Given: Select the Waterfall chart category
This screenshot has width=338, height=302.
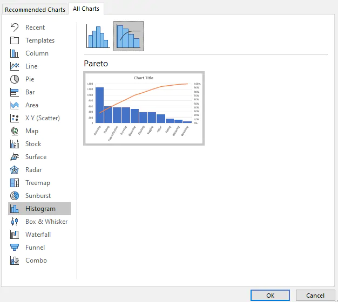Looking at the screenshot, I should [38, 235].
